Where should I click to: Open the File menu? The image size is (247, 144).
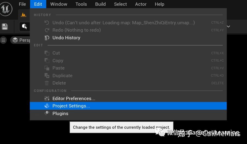click(x=22, y=4)
